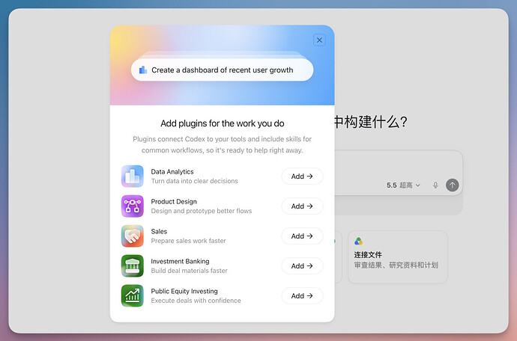Click 'Prepare sales work faster' description

(188, 241)
